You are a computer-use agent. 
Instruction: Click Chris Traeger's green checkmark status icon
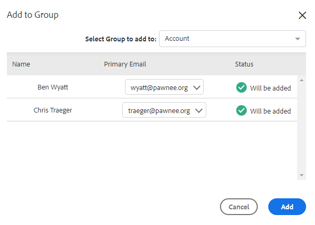point(241,110)
